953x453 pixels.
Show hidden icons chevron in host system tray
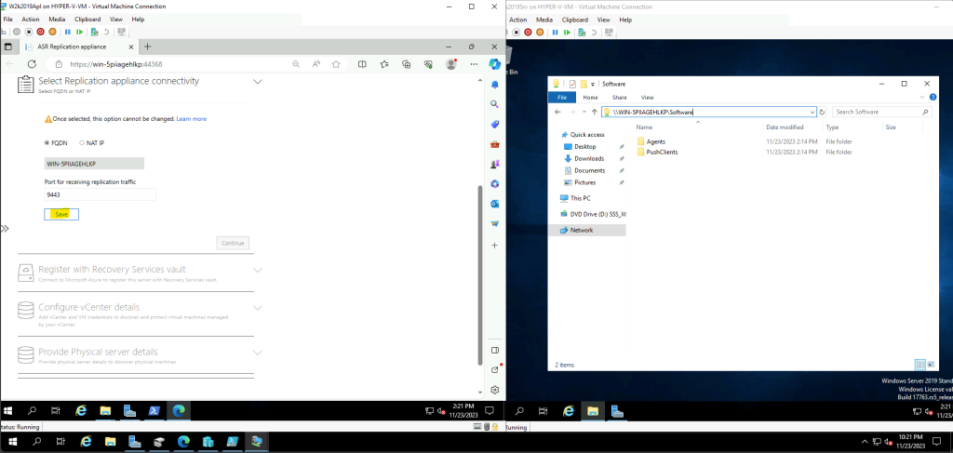point(866,442)
